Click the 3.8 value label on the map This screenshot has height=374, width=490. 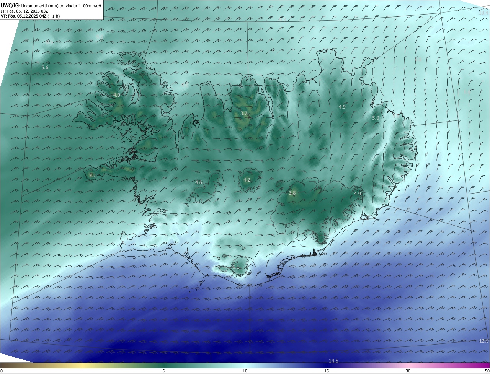point(292,193)
